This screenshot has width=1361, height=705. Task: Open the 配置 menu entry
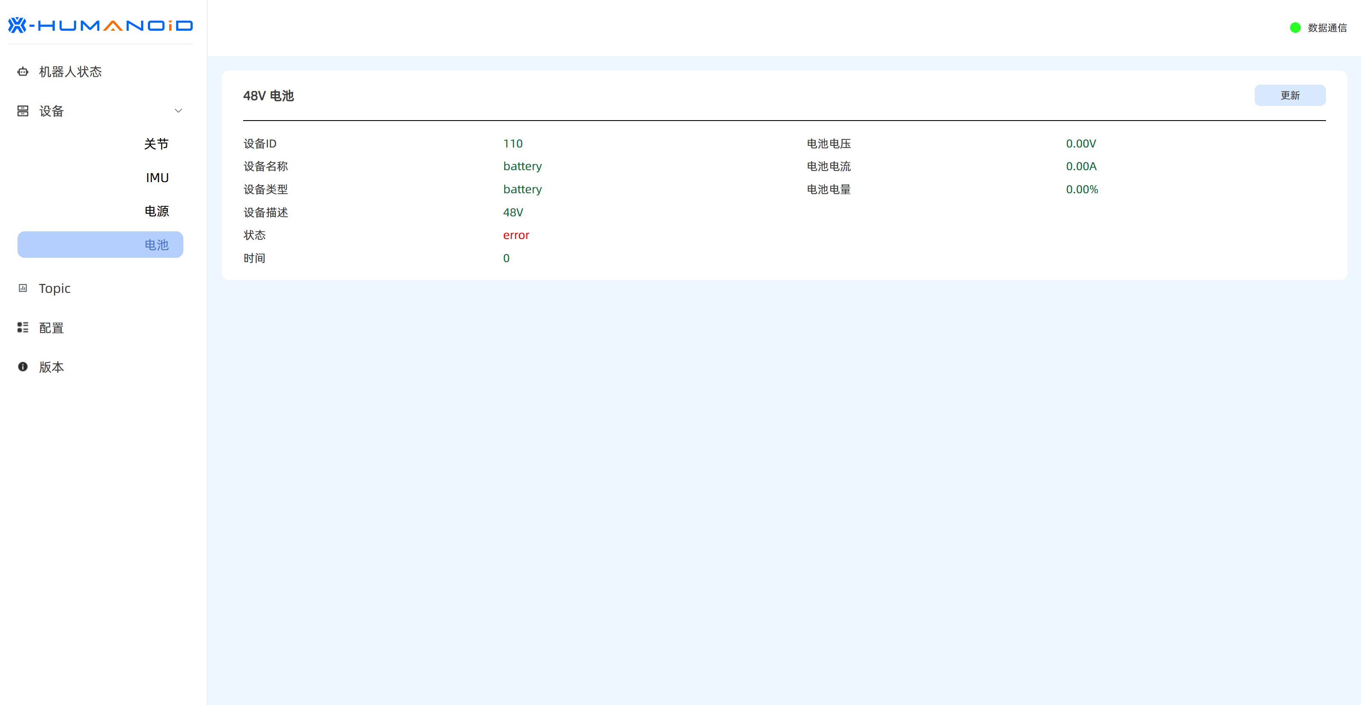coord(51,327)
